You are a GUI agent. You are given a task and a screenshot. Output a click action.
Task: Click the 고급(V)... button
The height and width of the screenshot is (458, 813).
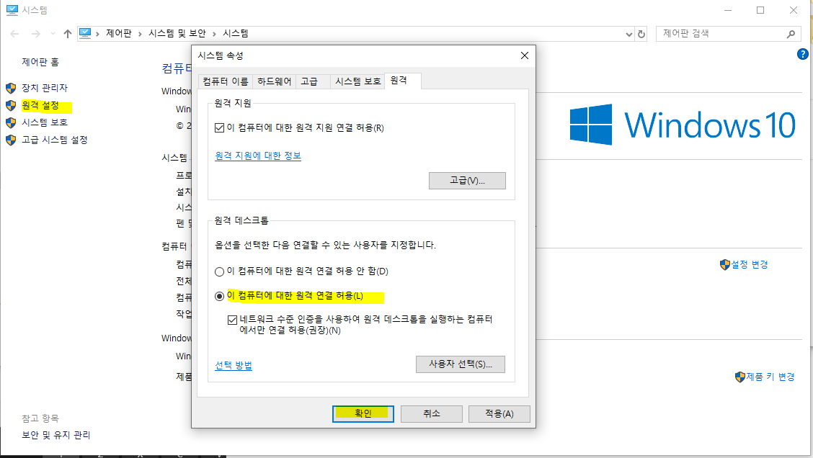tap(467, 181)
